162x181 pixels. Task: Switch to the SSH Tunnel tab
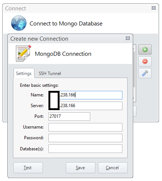tap(50, 74)
